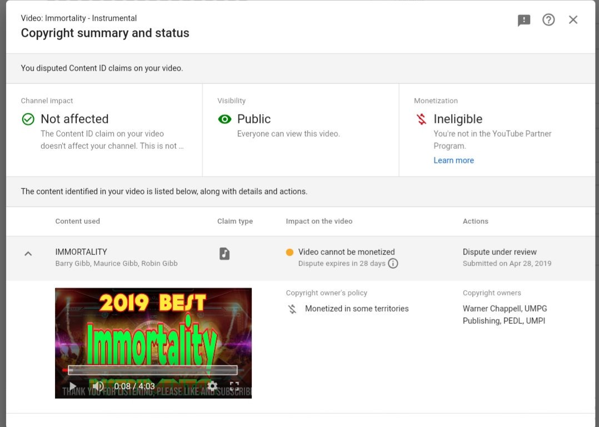Viewport: 599px width, 427px height.
Task: Play the Immortality video preview
Action: [73, 386]
